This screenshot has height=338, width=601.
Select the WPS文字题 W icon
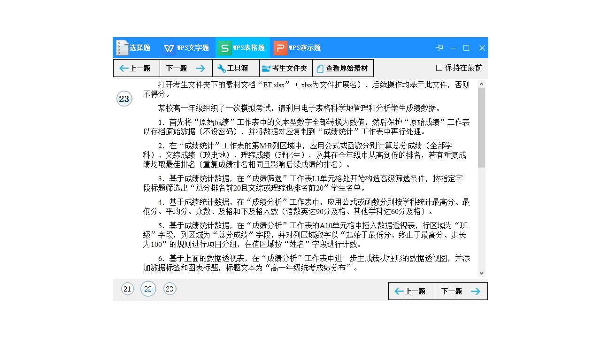(169, 48)
